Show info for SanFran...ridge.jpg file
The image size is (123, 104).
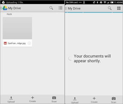tap(29, 43)
